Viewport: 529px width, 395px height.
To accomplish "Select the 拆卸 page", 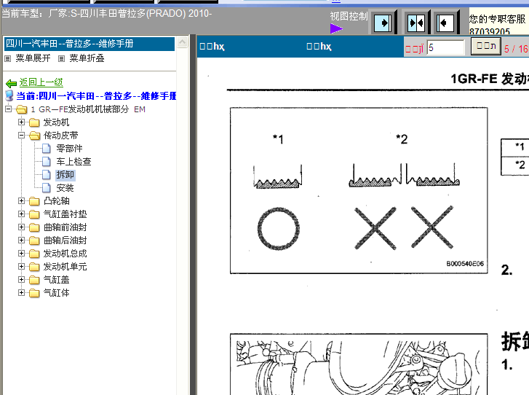I will (65, 175).
